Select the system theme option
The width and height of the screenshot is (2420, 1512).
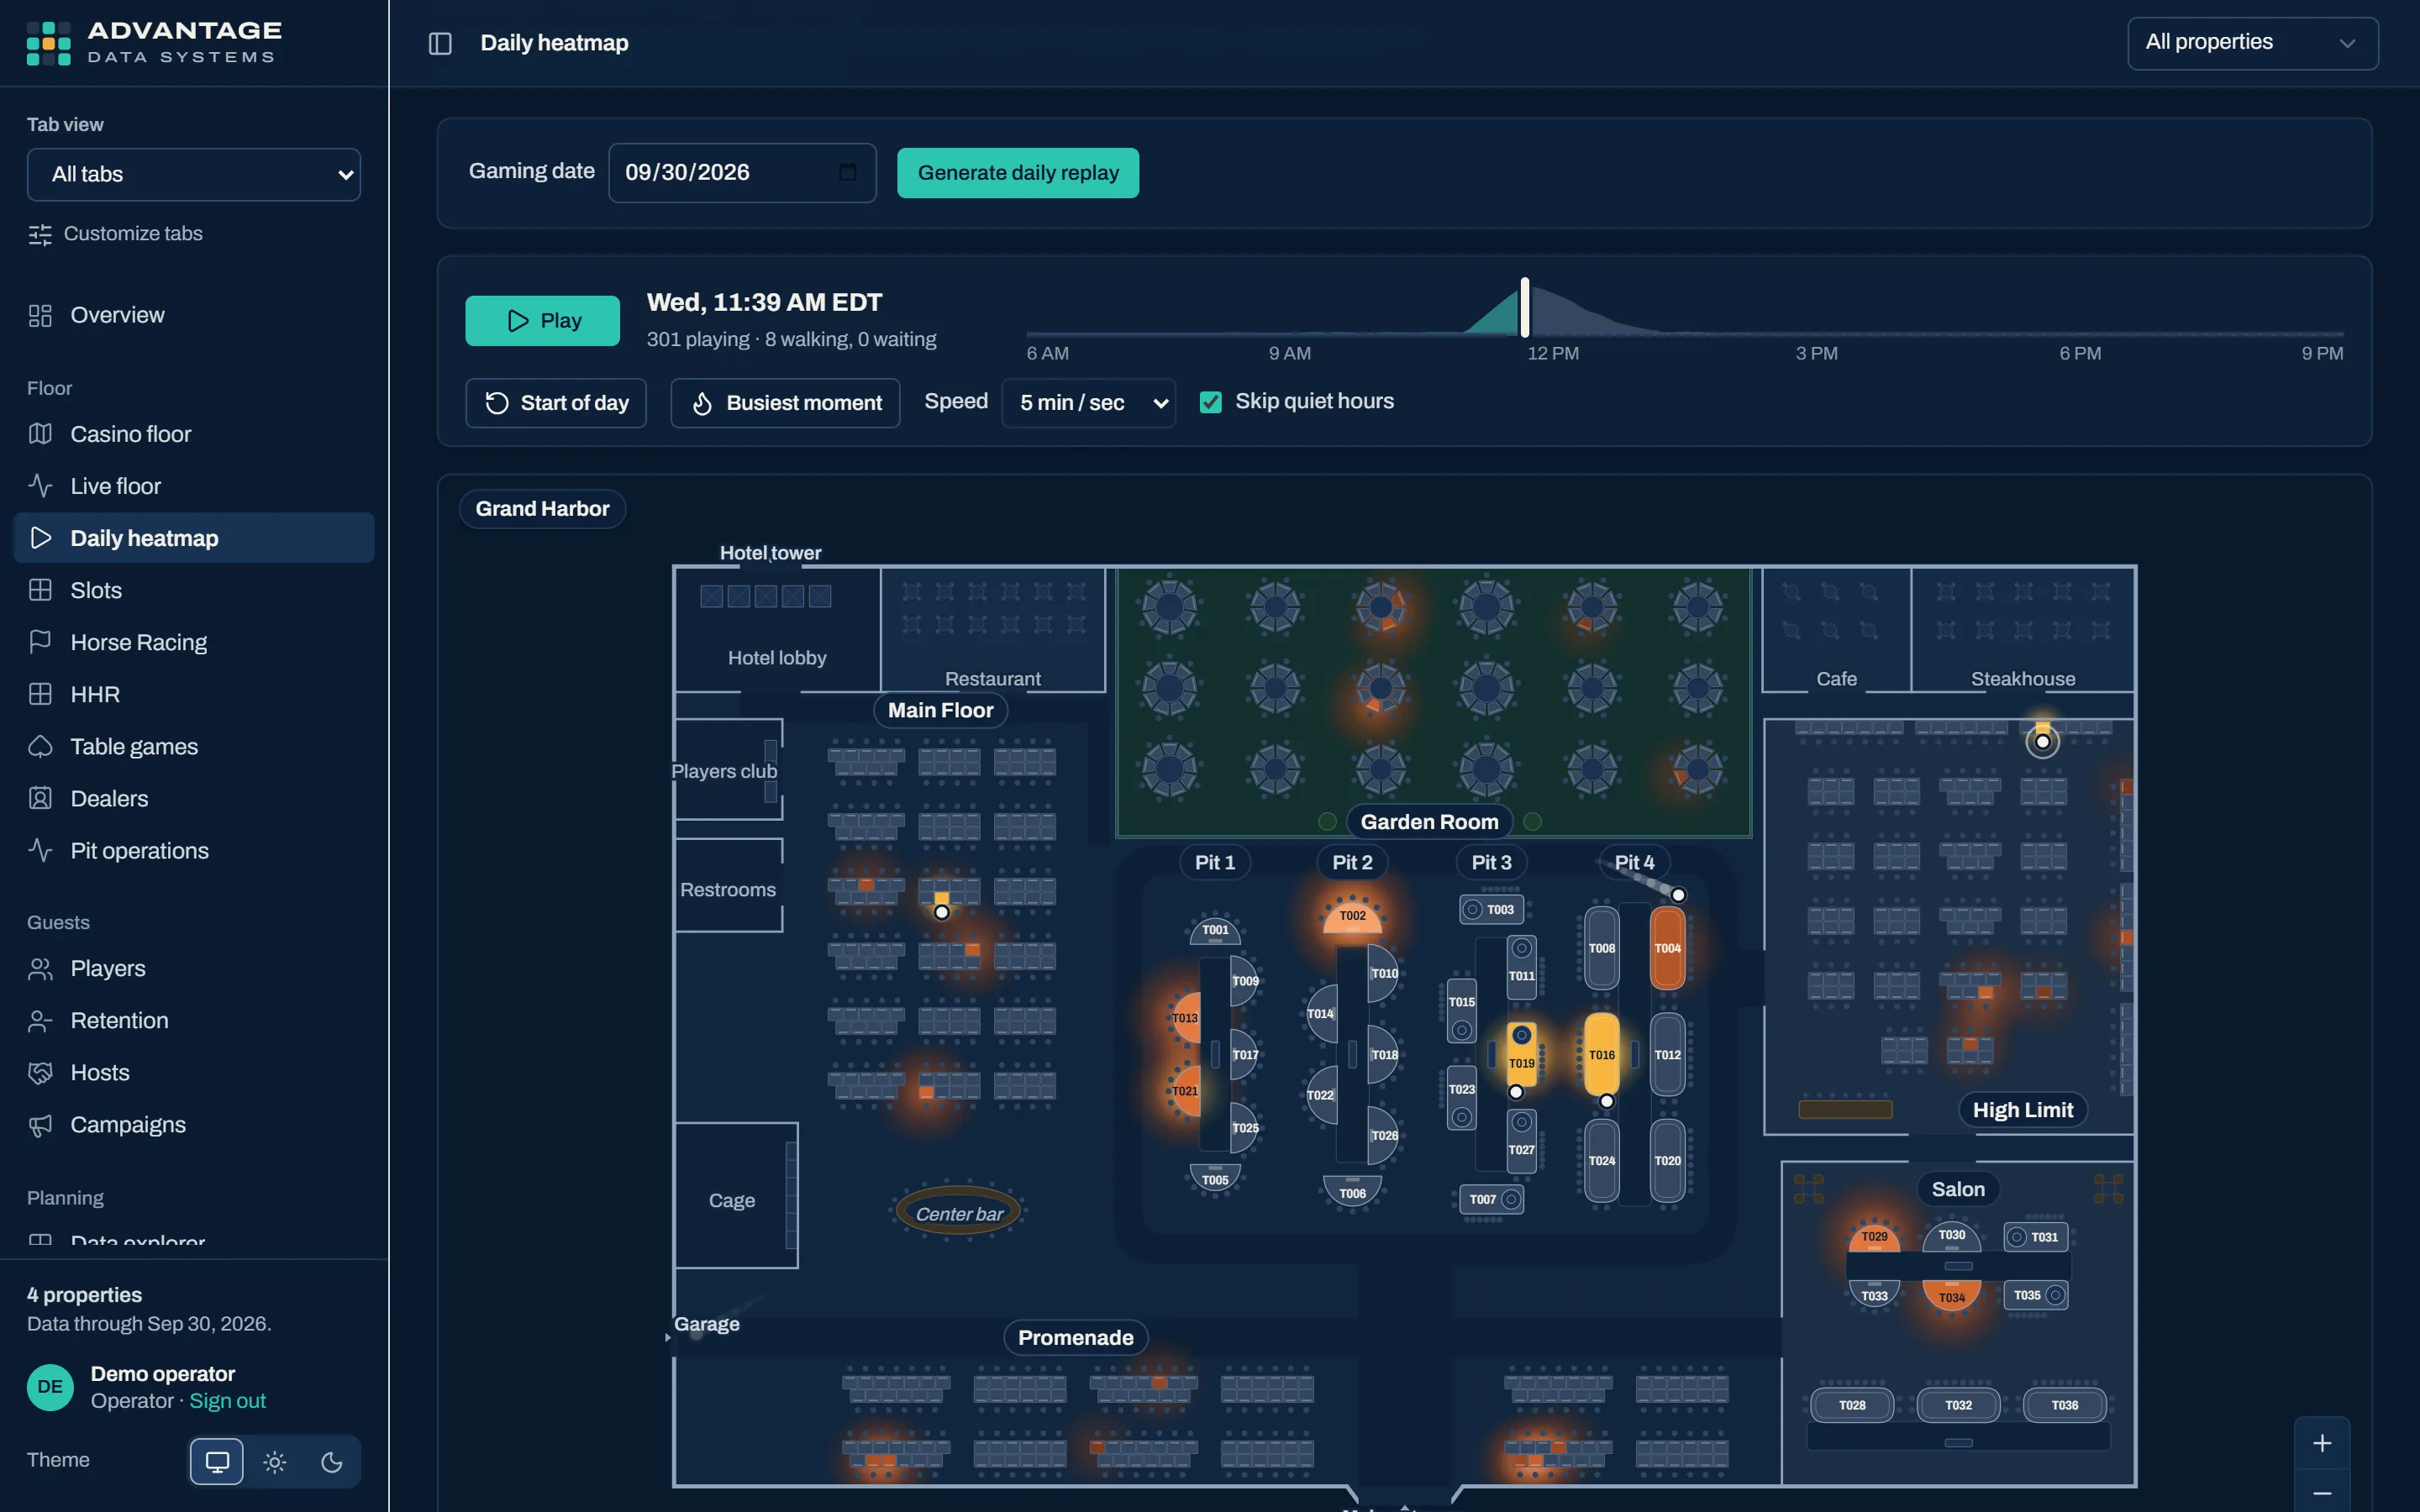coord(217,1462)
